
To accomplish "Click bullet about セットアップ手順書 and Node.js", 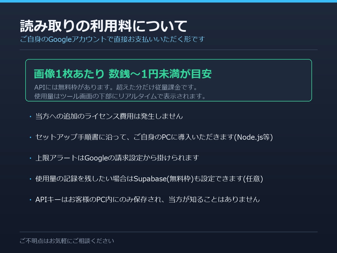I will tap(154, 137).
